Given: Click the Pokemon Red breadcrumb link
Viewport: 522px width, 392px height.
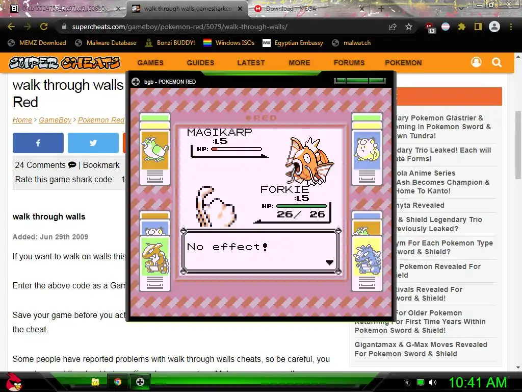Looking at the screenshot, I should coord(101,120).
